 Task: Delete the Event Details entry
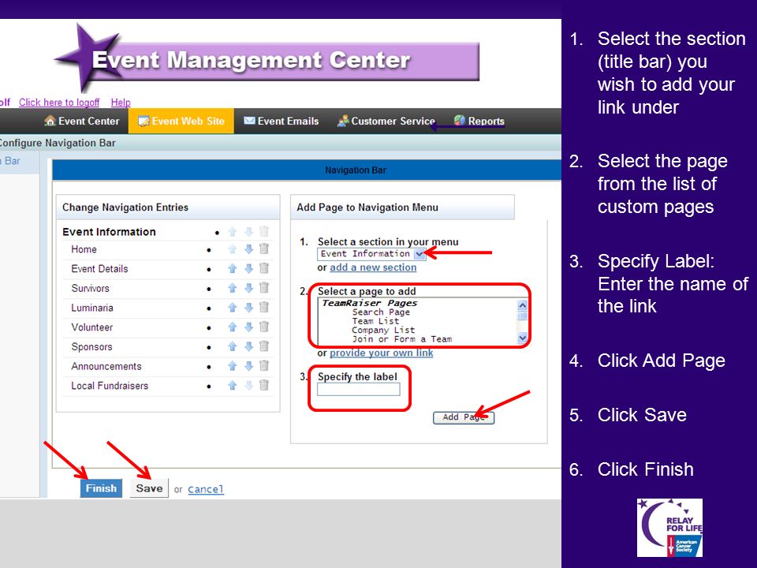click(263, 268)
